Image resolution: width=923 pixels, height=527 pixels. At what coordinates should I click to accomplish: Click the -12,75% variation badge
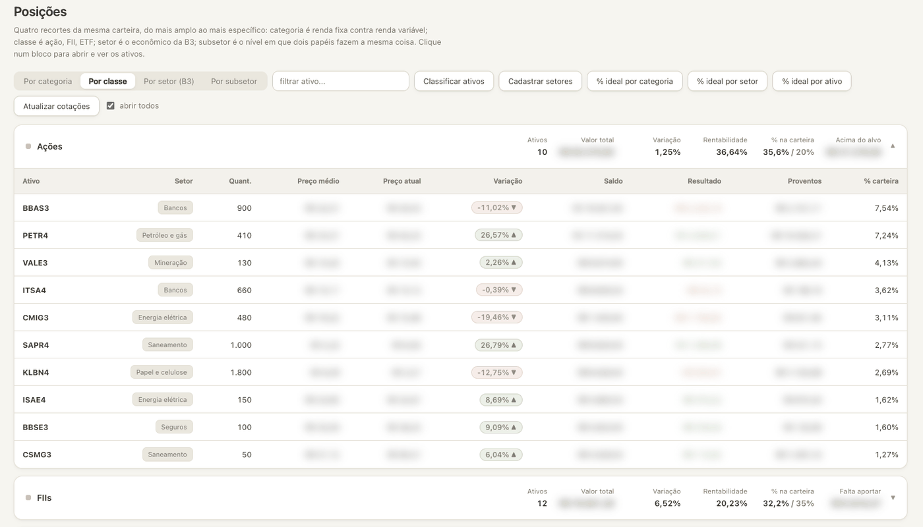coord(497,372)
